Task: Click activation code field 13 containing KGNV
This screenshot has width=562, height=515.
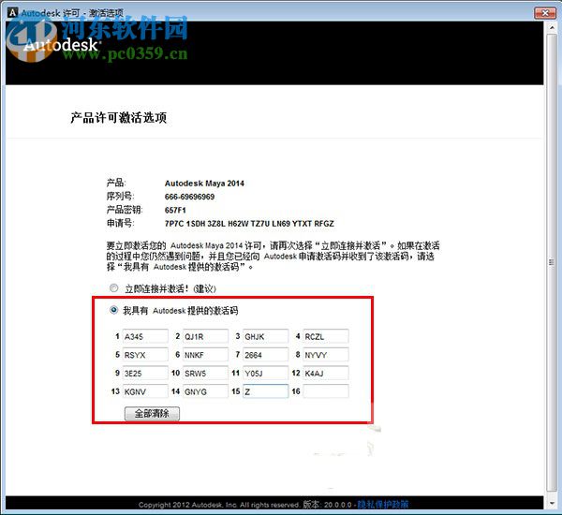Action: pyautogui.click(x=145, y=391)
